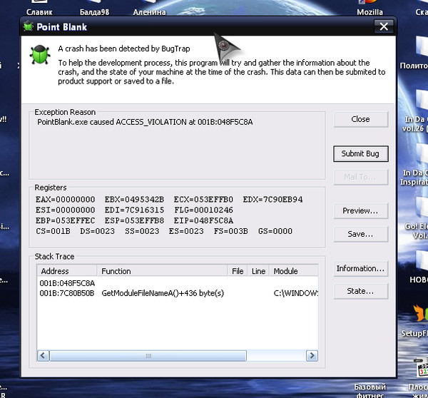The image size is (428, 398).
Task: Click the State... button
Action: [x=360, y=291]
